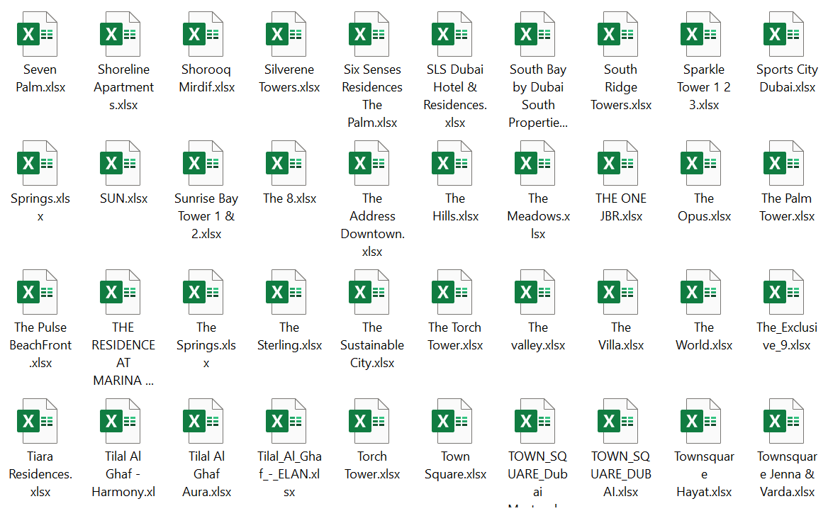Select The Address Downtown.xlsx file icon
The image size is (828, 511).
[371, 163]
